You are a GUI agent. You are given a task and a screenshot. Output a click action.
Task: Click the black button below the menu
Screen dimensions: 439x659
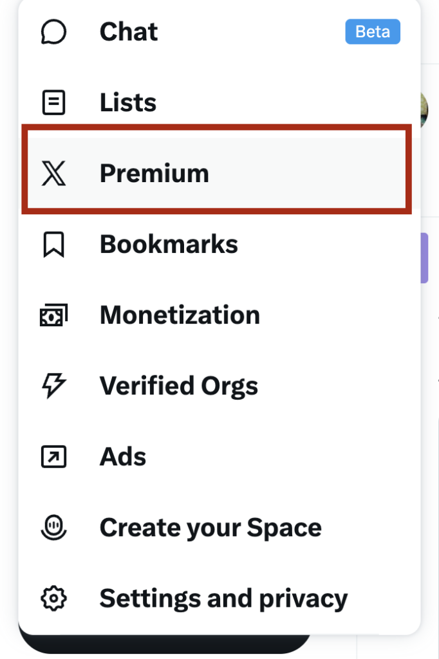tap(161, 645)
